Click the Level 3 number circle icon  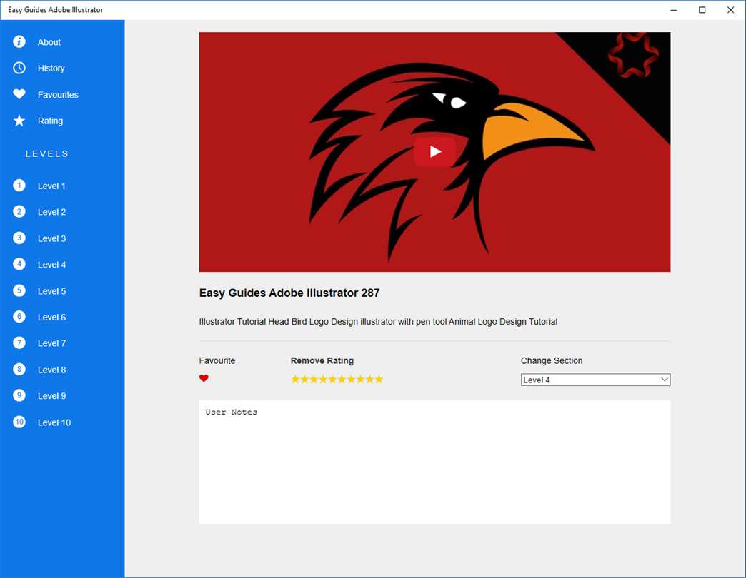pyautogui.click(x=19, y=238)
